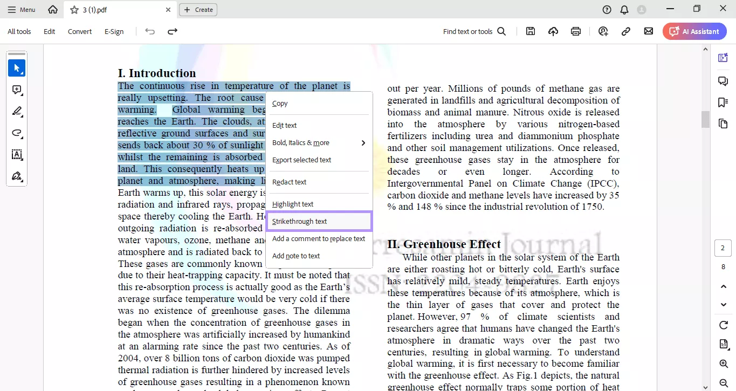736x391 pixels.
Task: Switch to the E-Sign tab
Action: [x=114, y=31]
